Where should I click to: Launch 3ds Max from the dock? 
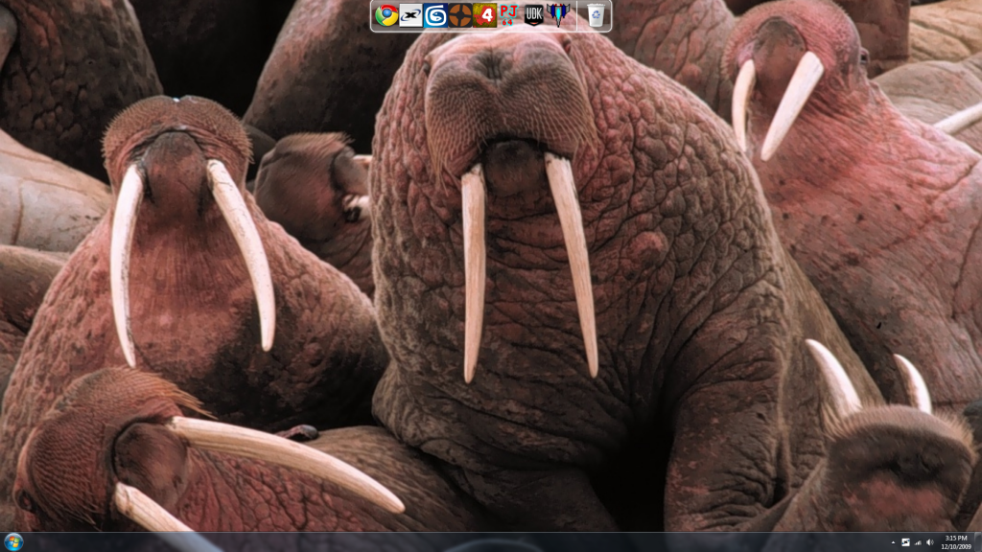pyautogui.click(x=435, y=15)
